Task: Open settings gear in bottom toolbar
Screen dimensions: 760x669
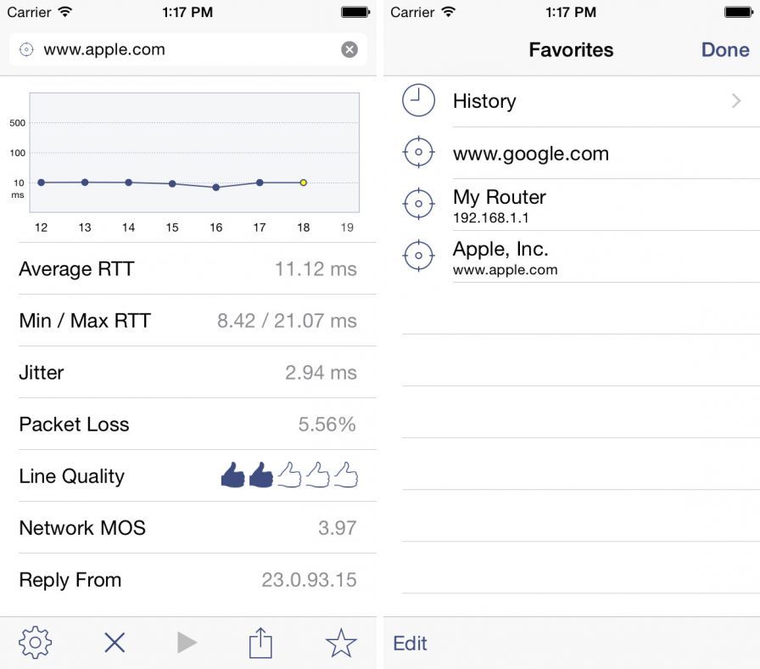Action: (35, 643)
